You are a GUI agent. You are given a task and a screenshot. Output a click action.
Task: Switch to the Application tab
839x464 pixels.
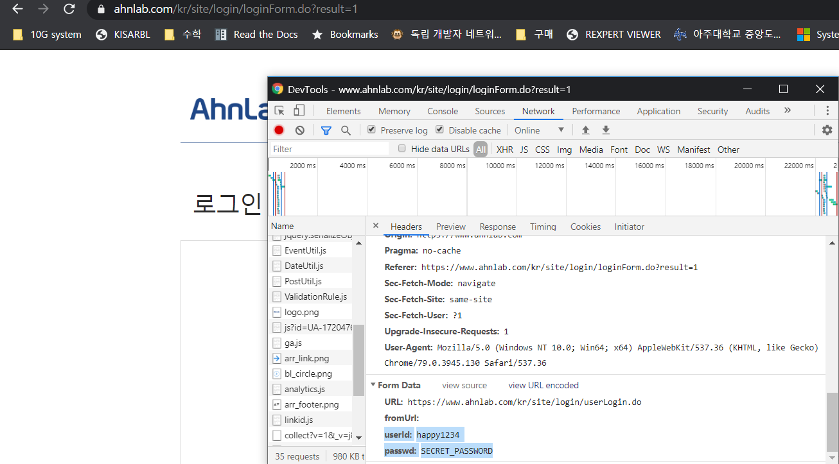point(658,111)
